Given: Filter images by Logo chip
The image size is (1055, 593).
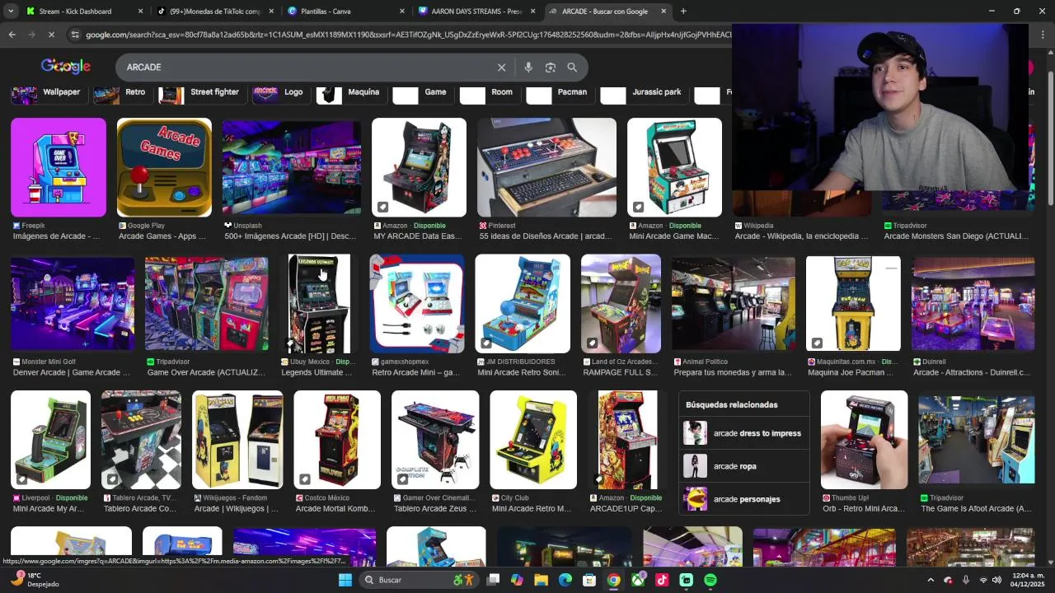Looking at the screenshot, I should (x=279, y=92).
